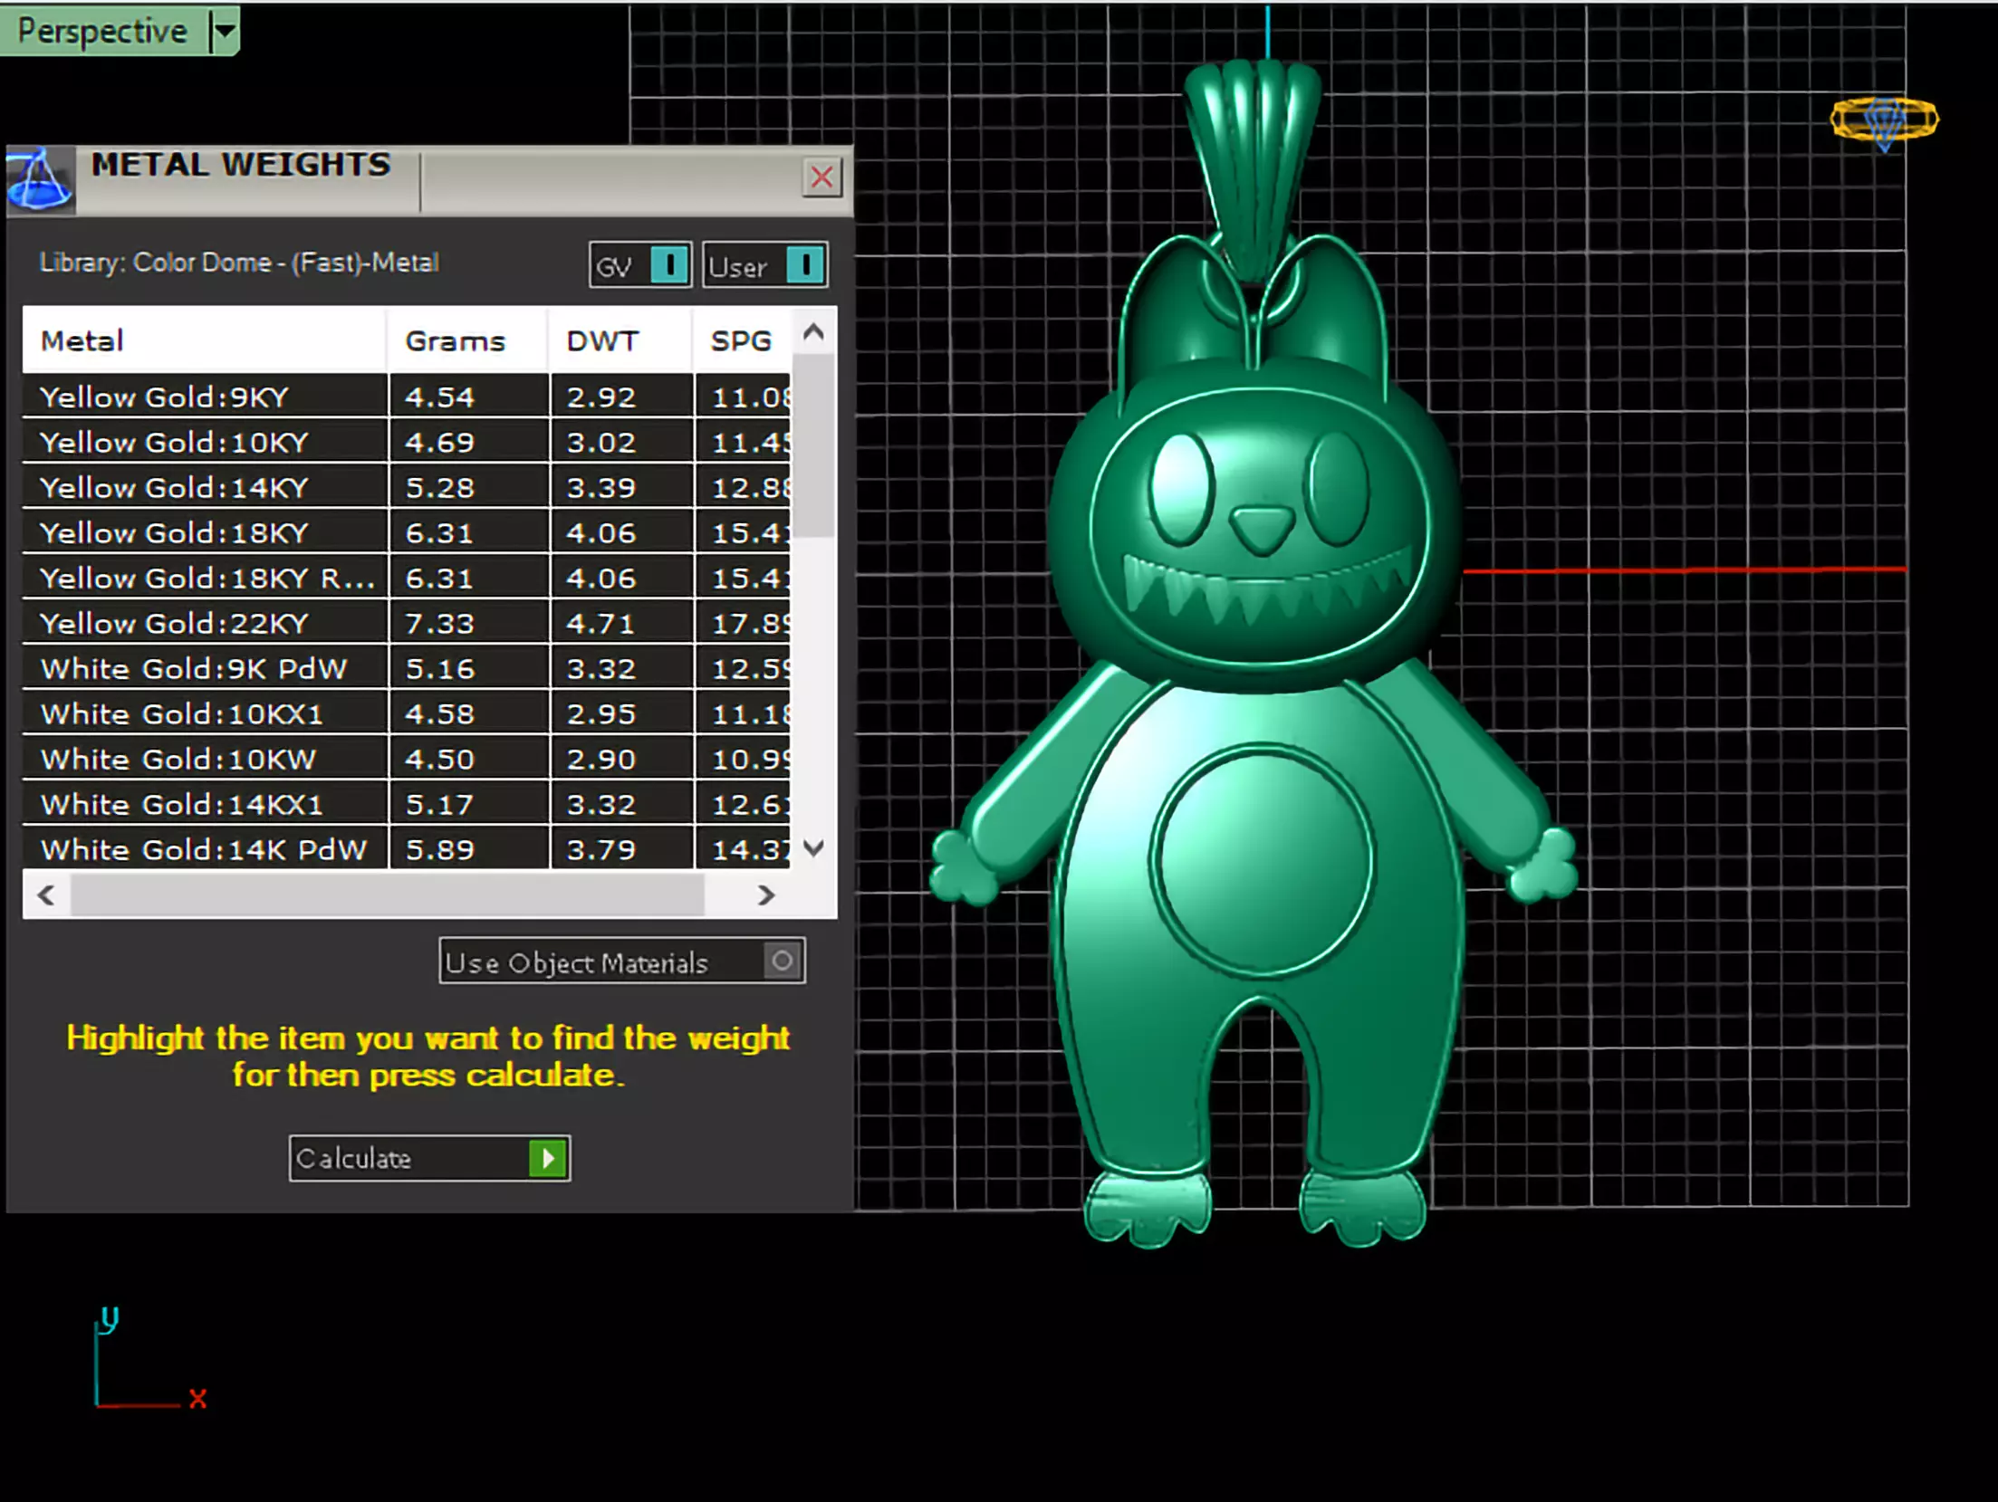Open the Perspective viewport dropdown arrow
1998x1502 pixels.
click(224, 32)
